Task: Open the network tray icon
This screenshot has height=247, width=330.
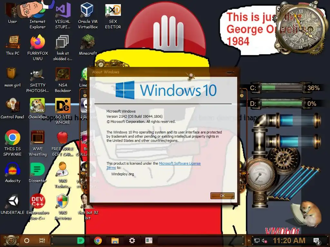Action: coord(257,241)
